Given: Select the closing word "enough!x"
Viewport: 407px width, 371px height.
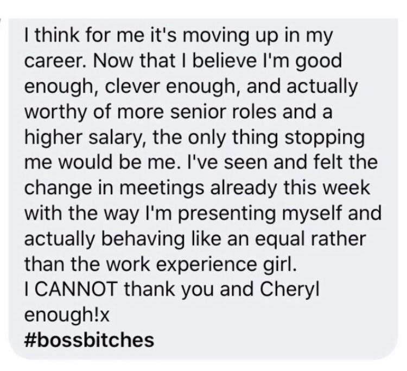Looking at the screenshot, I should pyautogui.click(x=67, y=315).
